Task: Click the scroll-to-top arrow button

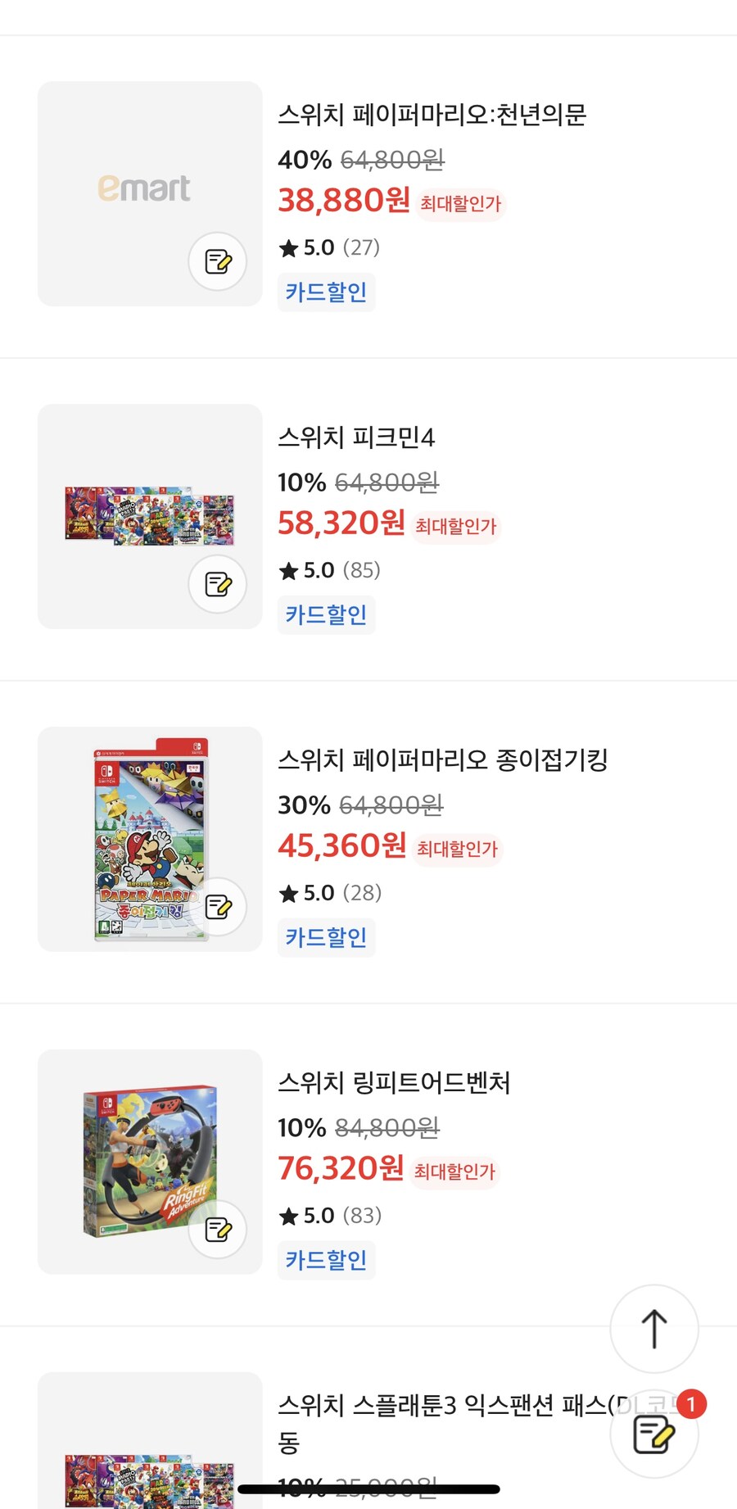Action: point(653,1329)
